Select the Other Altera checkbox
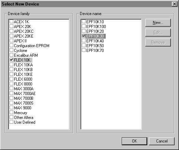Viewport: 179px width, 150px height. [x=11, y=117]
